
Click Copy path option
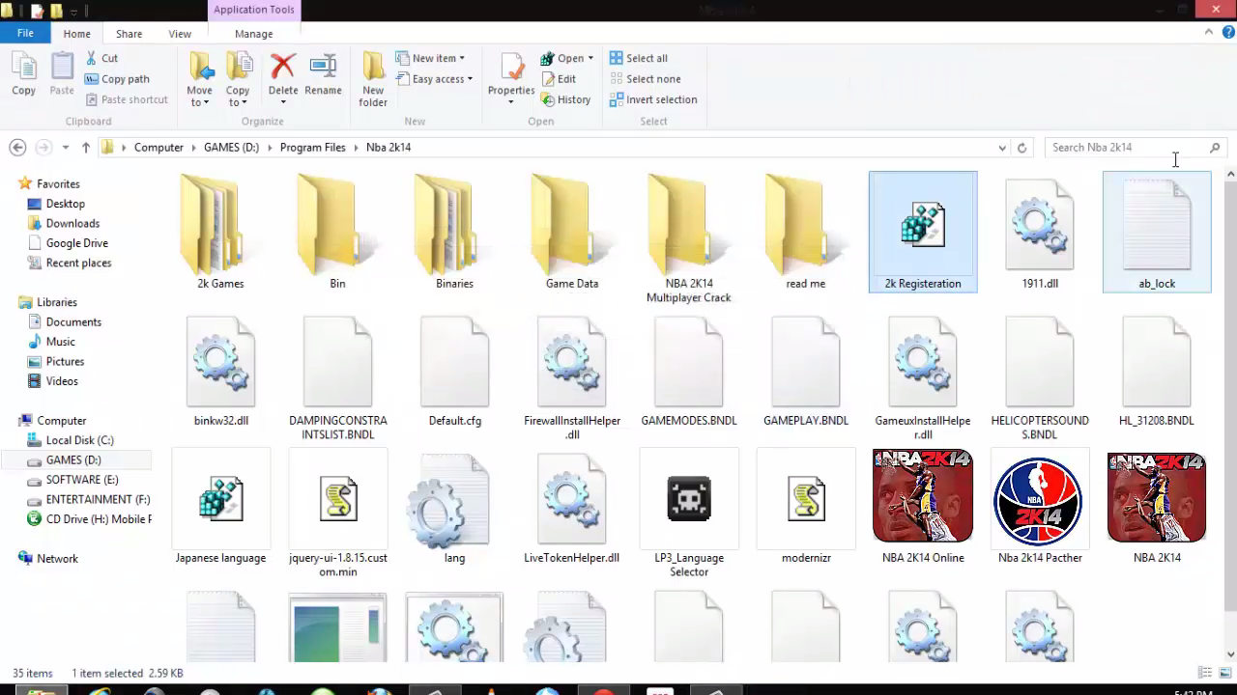click(x=116, y=79)
